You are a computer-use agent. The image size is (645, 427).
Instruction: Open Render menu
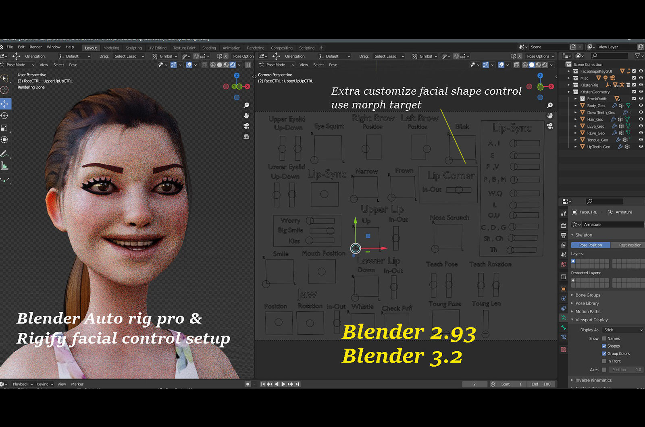35,47
